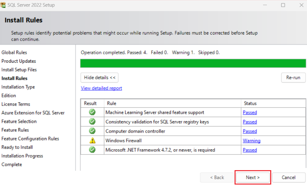
Task: Select Feature Configuration Rules step
Action: 30,139
